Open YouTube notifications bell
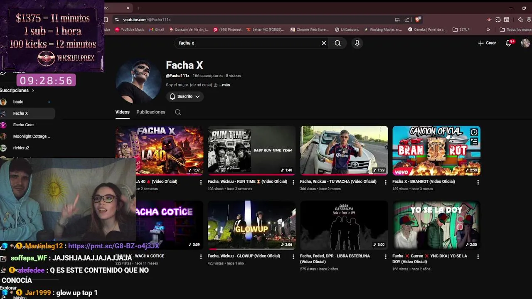Image resolution: width=532 pixels, height=299 pixels. click(509, 43)
